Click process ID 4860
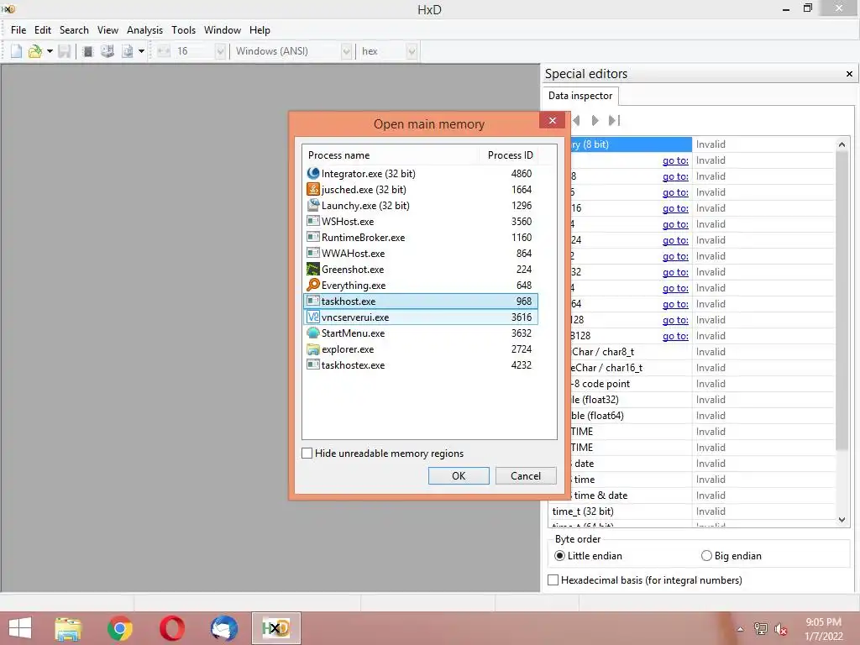Viewport: 860px width, 645px height. (521, 173)
